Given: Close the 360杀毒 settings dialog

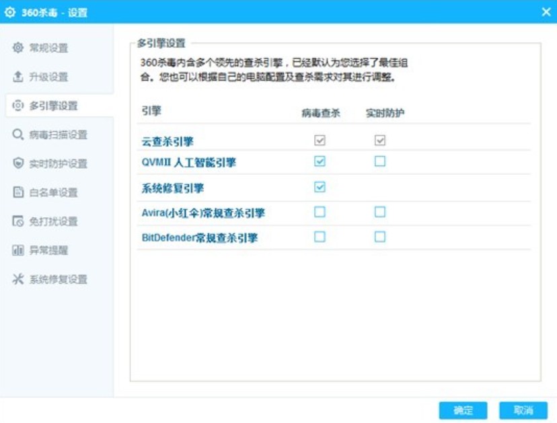Looking at the screenshot, I should (x=546, y=12).
